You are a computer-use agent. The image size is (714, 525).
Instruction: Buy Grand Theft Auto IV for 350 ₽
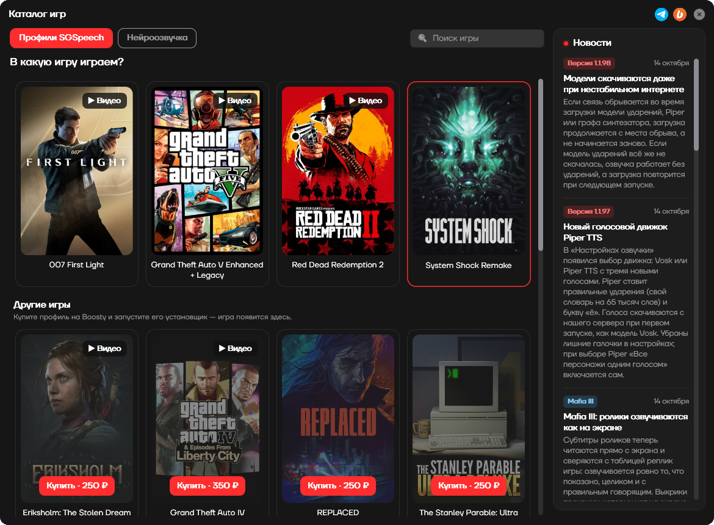tap(207, 486)
